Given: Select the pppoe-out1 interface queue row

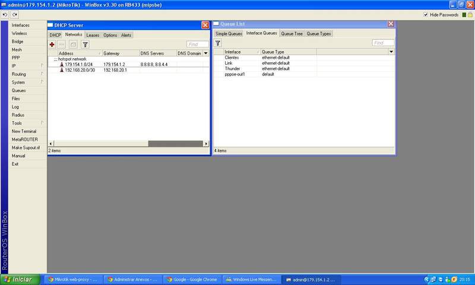Looking at the screenshot, I should [x=304, y=74].
